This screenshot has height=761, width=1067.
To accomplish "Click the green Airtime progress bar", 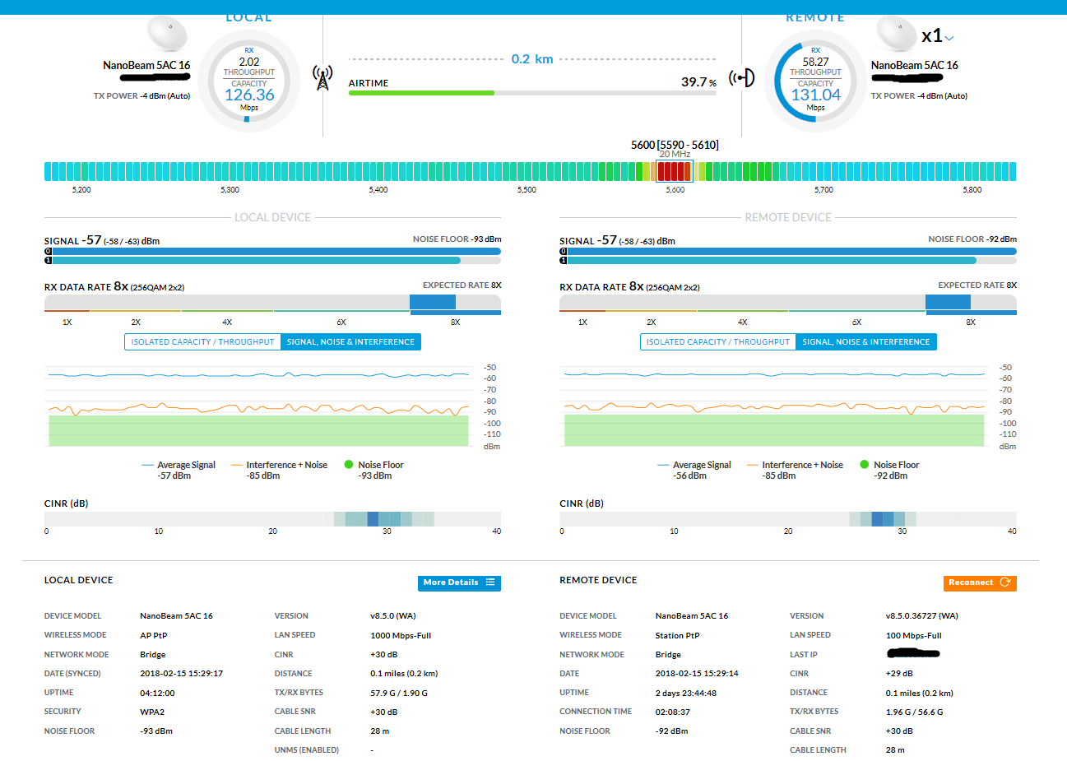I will tap(421, 93).
